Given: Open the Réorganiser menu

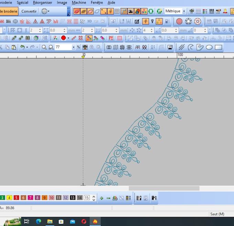Looking at the screenshot, I should click(x=42, y=2).
